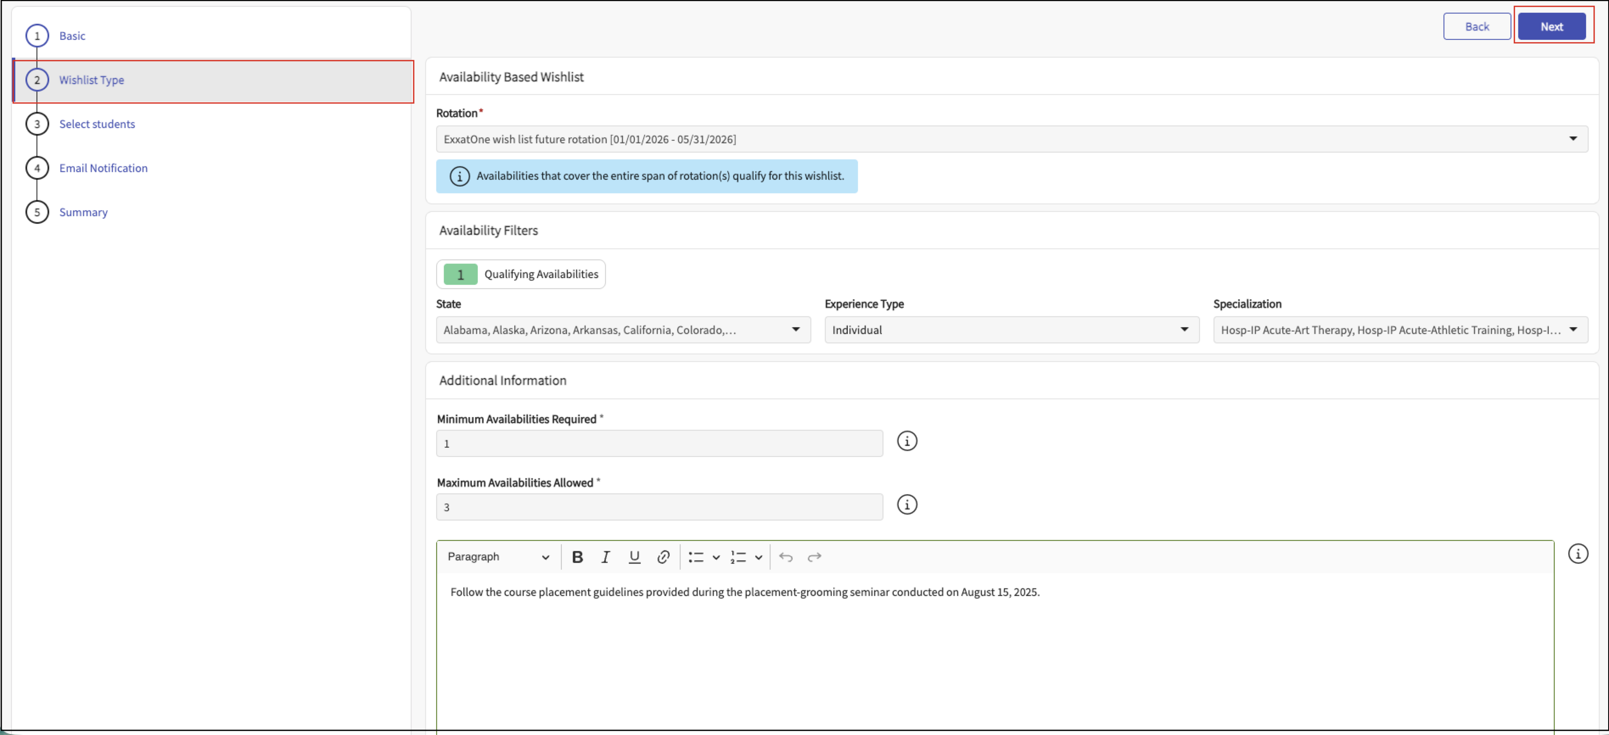Expand the State dropdown

(x=623, y=329)
